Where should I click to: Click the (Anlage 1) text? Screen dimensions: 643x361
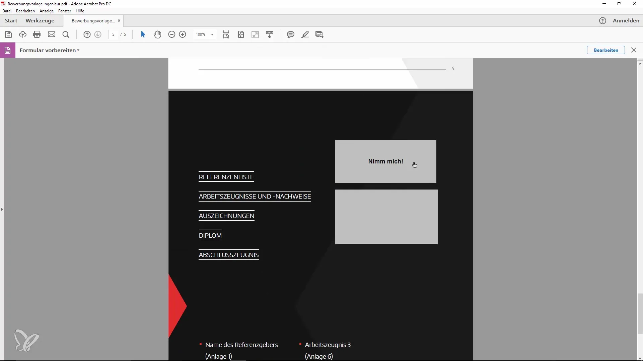pyautogui.click(x=218, y=356)
